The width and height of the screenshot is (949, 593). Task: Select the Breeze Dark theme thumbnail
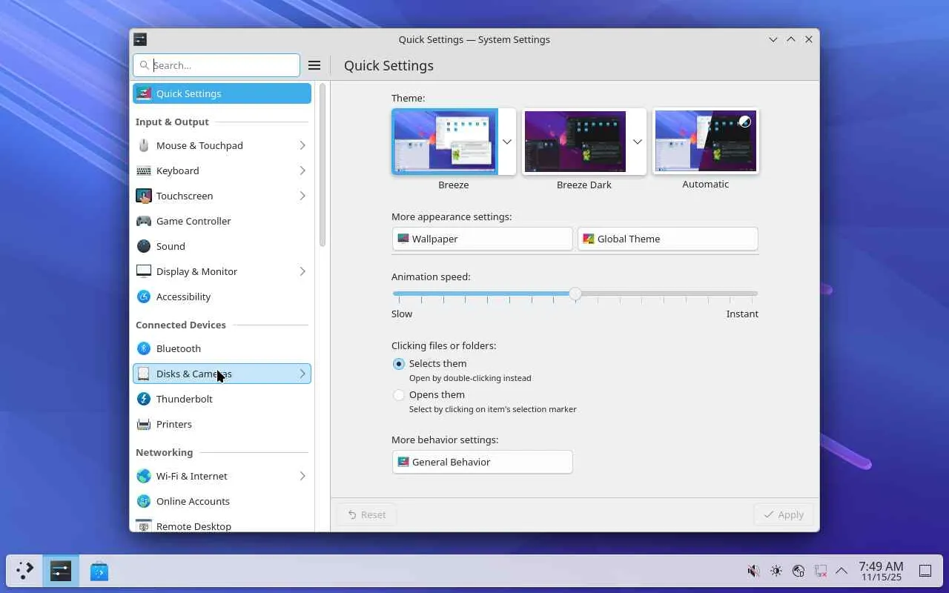[x=576, y=142]
